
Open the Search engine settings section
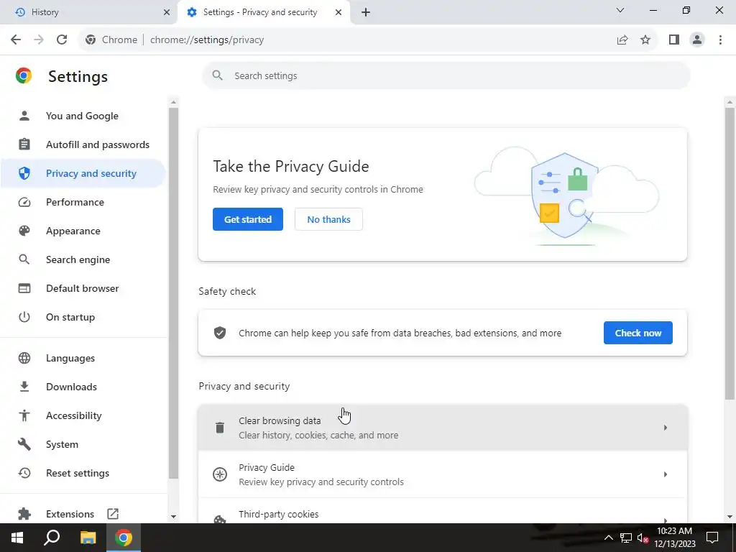coord(83,259)
